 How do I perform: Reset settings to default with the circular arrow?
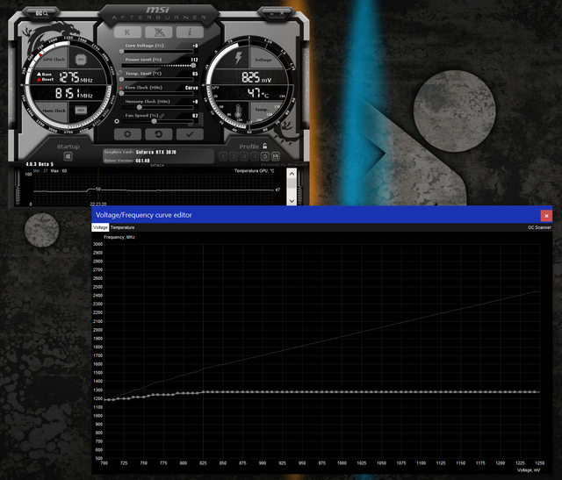[158, 134]
